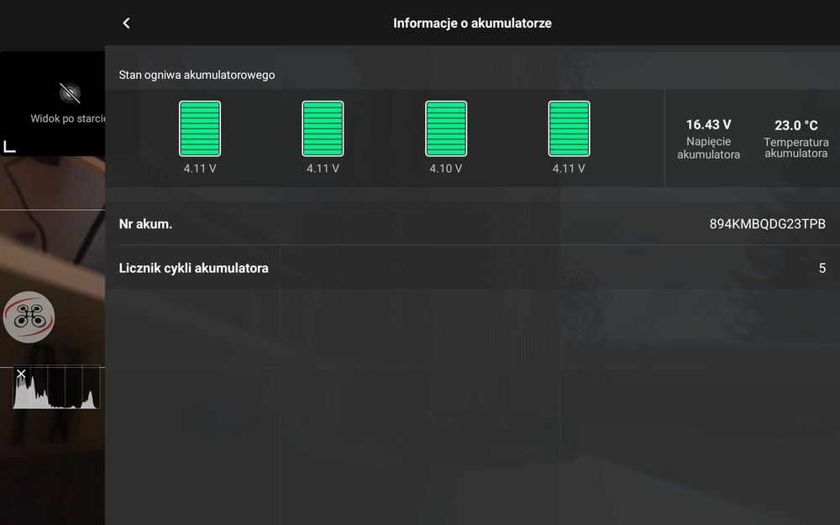Select the 16.43 V battery voltage value
The image size is (840, 525).
[708, 125]
